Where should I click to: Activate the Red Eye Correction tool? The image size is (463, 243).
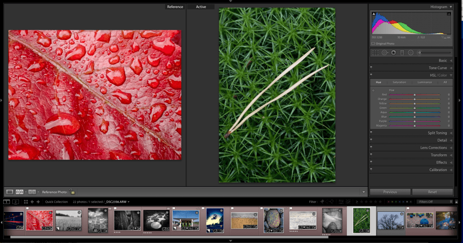coord(393,52)
